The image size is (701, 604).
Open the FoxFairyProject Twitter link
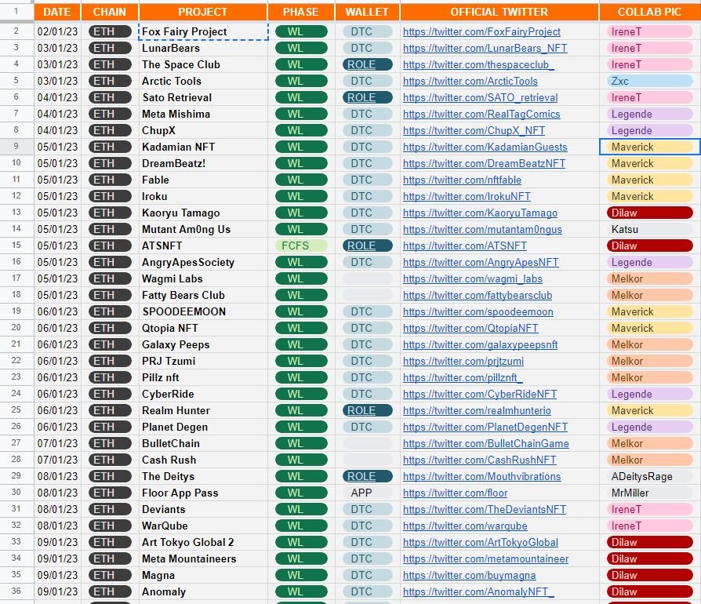point(481,31)
